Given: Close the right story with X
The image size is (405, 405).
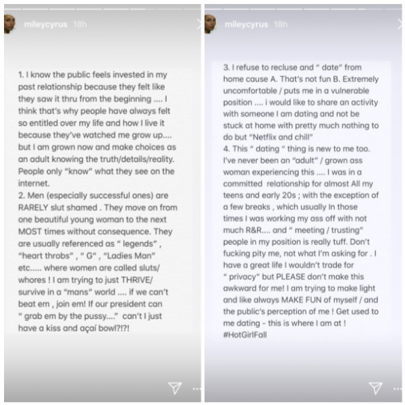Looking at the screenshot, I should (x=400, y=24).
